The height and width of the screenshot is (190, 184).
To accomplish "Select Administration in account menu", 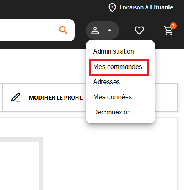I will [x=113, y=51].
